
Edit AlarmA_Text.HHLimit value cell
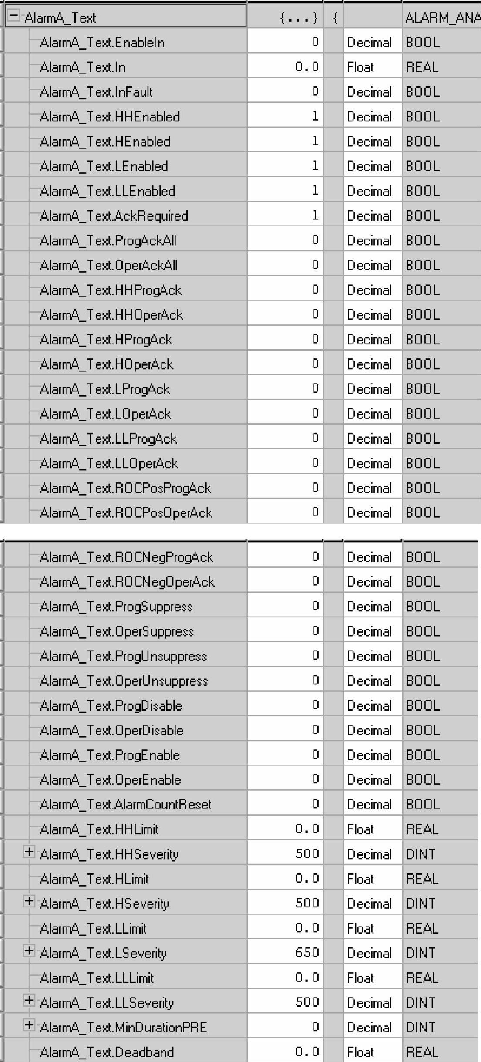[x=285, y=829]
